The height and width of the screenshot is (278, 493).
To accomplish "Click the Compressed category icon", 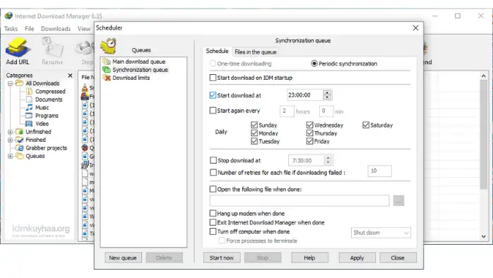I will 29,92.
